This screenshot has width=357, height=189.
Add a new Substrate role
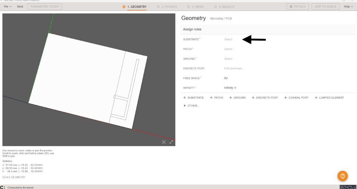point(193,98)
